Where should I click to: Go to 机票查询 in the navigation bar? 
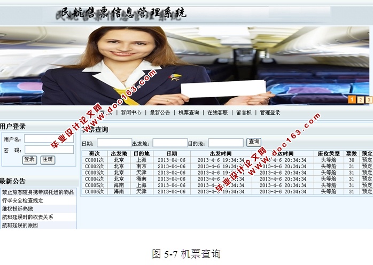[x=189, y=113]
